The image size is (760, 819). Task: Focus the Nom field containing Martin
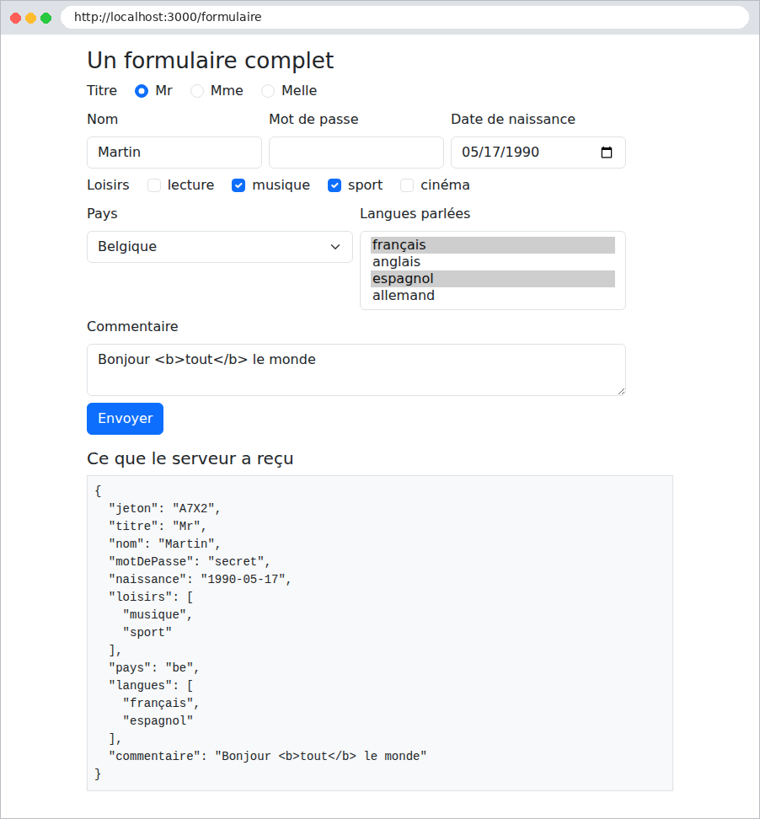tap(174, 153)
